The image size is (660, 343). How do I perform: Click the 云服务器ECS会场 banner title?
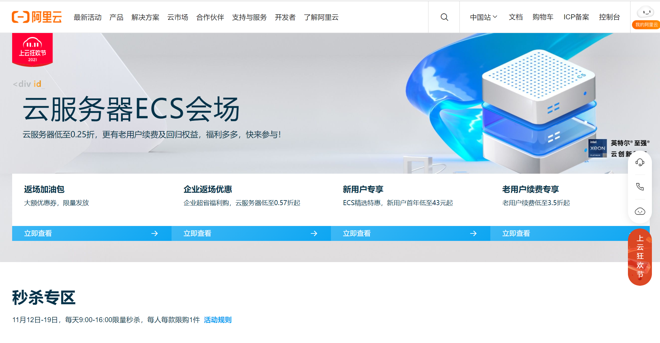pyautogui.click(x=131, y=109)
